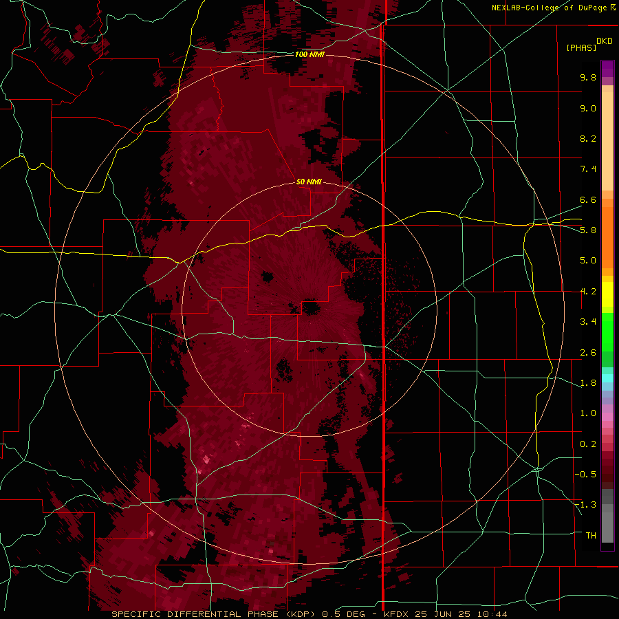Select the 7.4 scale value
The height and width of the screenshot is (619, 619).
(588, 169)
